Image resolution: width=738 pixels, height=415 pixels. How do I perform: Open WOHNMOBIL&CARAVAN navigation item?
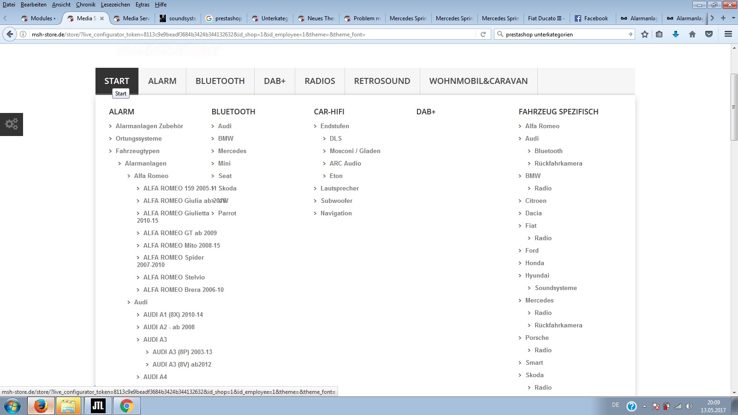point(478,81)
